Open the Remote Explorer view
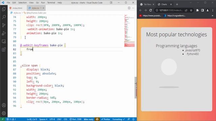This screenshot has width=216, height=121. (4, 41)
